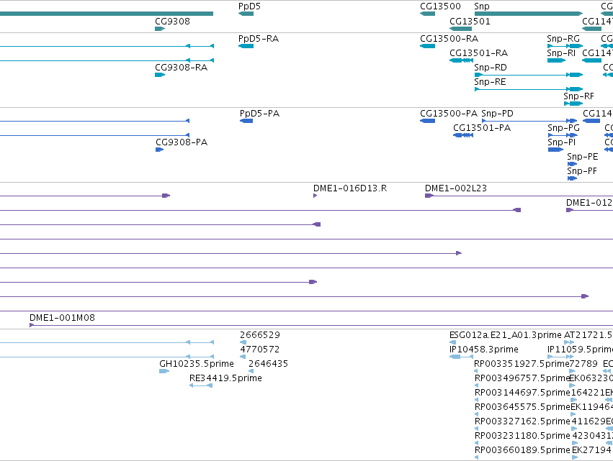Click the CG9308 gene label
Image resolution: width=613 pixels, height=461 pixels.
click(172, 22)
